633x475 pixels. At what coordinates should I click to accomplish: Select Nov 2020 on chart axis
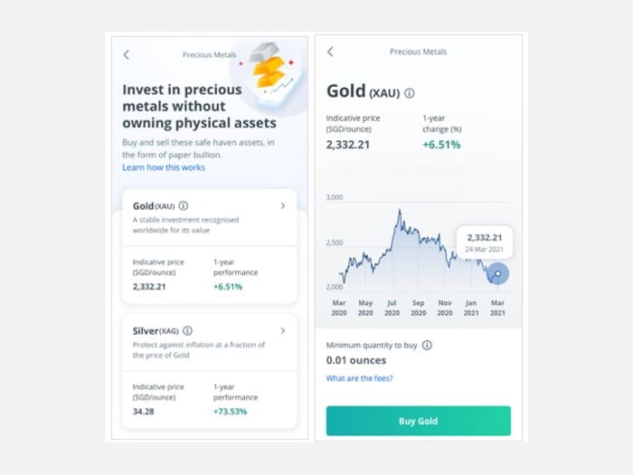pos(445,308)
